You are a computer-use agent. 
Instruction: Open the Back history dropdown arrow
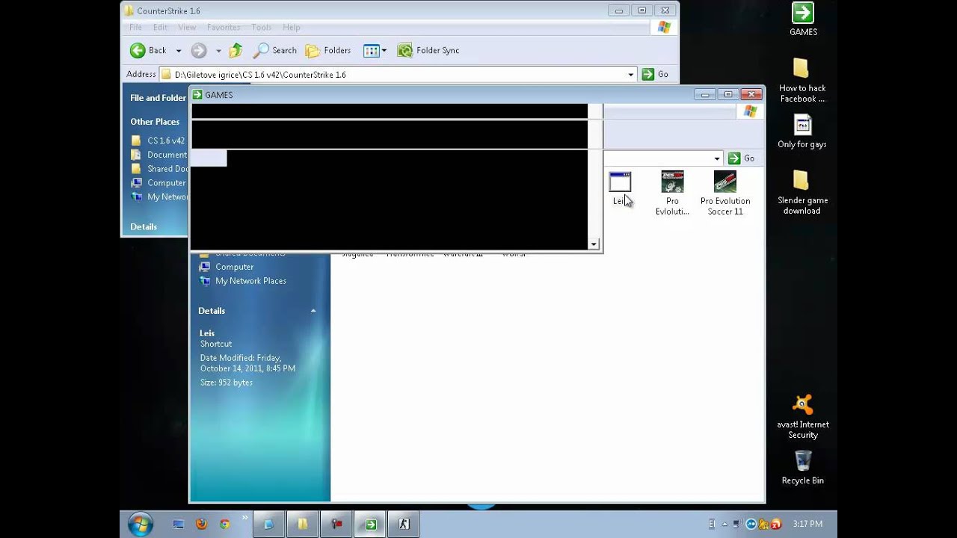pyautogui.click(x=179, y=51)
